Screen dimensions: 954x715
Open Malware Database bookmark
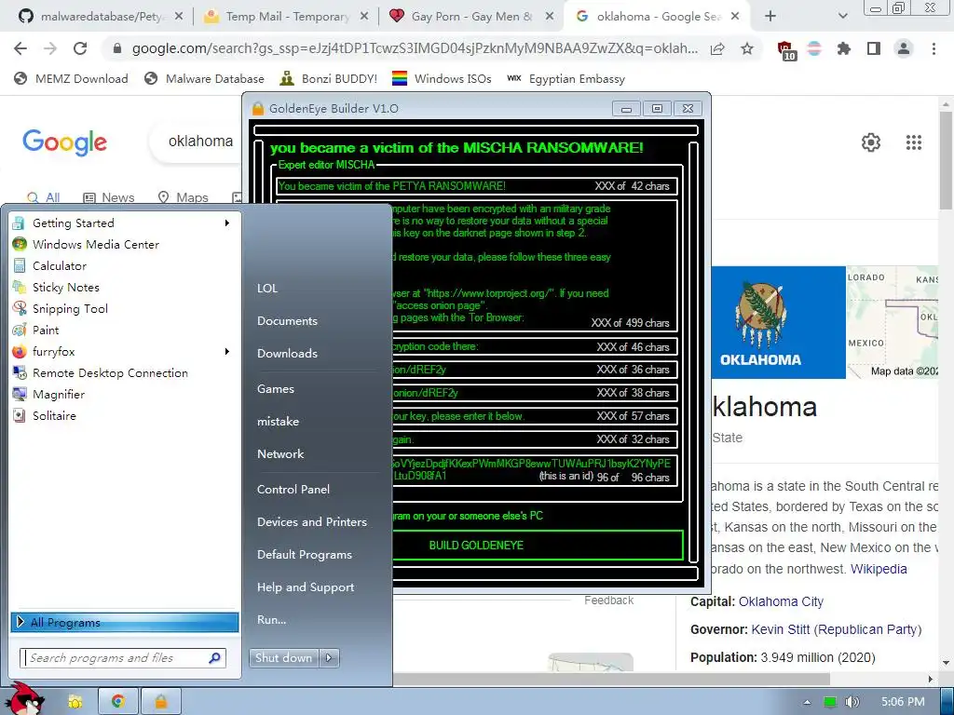204,78
